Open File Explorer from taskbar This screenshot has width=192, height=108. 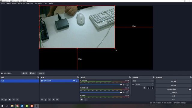coord(12,106)
